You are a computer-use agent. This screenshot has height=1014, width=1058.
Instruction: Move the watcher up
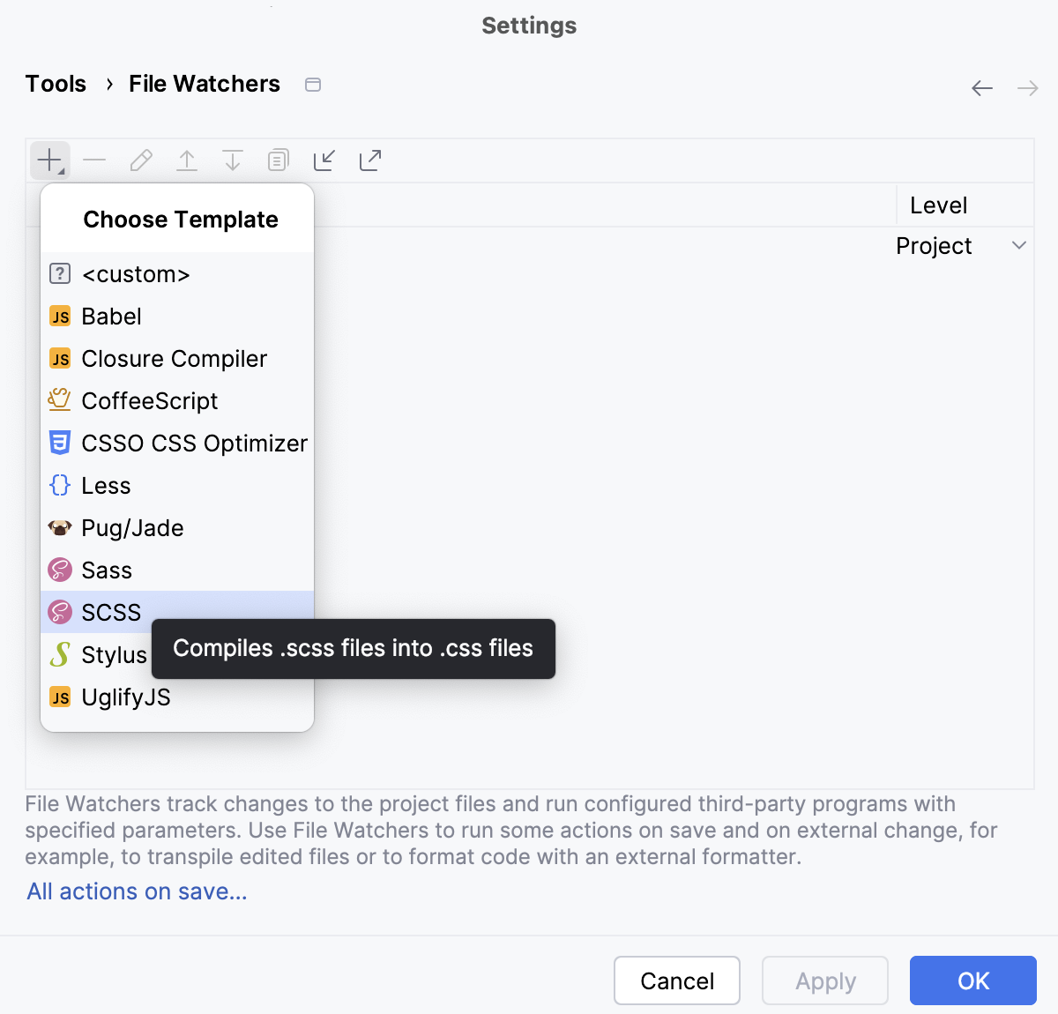(186, 160)
